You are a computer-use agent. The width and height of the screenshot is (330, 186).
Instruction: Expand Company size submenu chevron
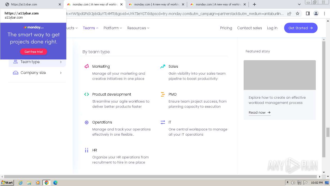tap(61, 73)
